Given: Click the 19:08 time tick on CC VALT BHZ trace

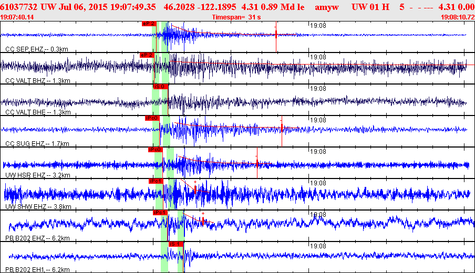Looking at the screenshot, I should (x=318, y=57).
